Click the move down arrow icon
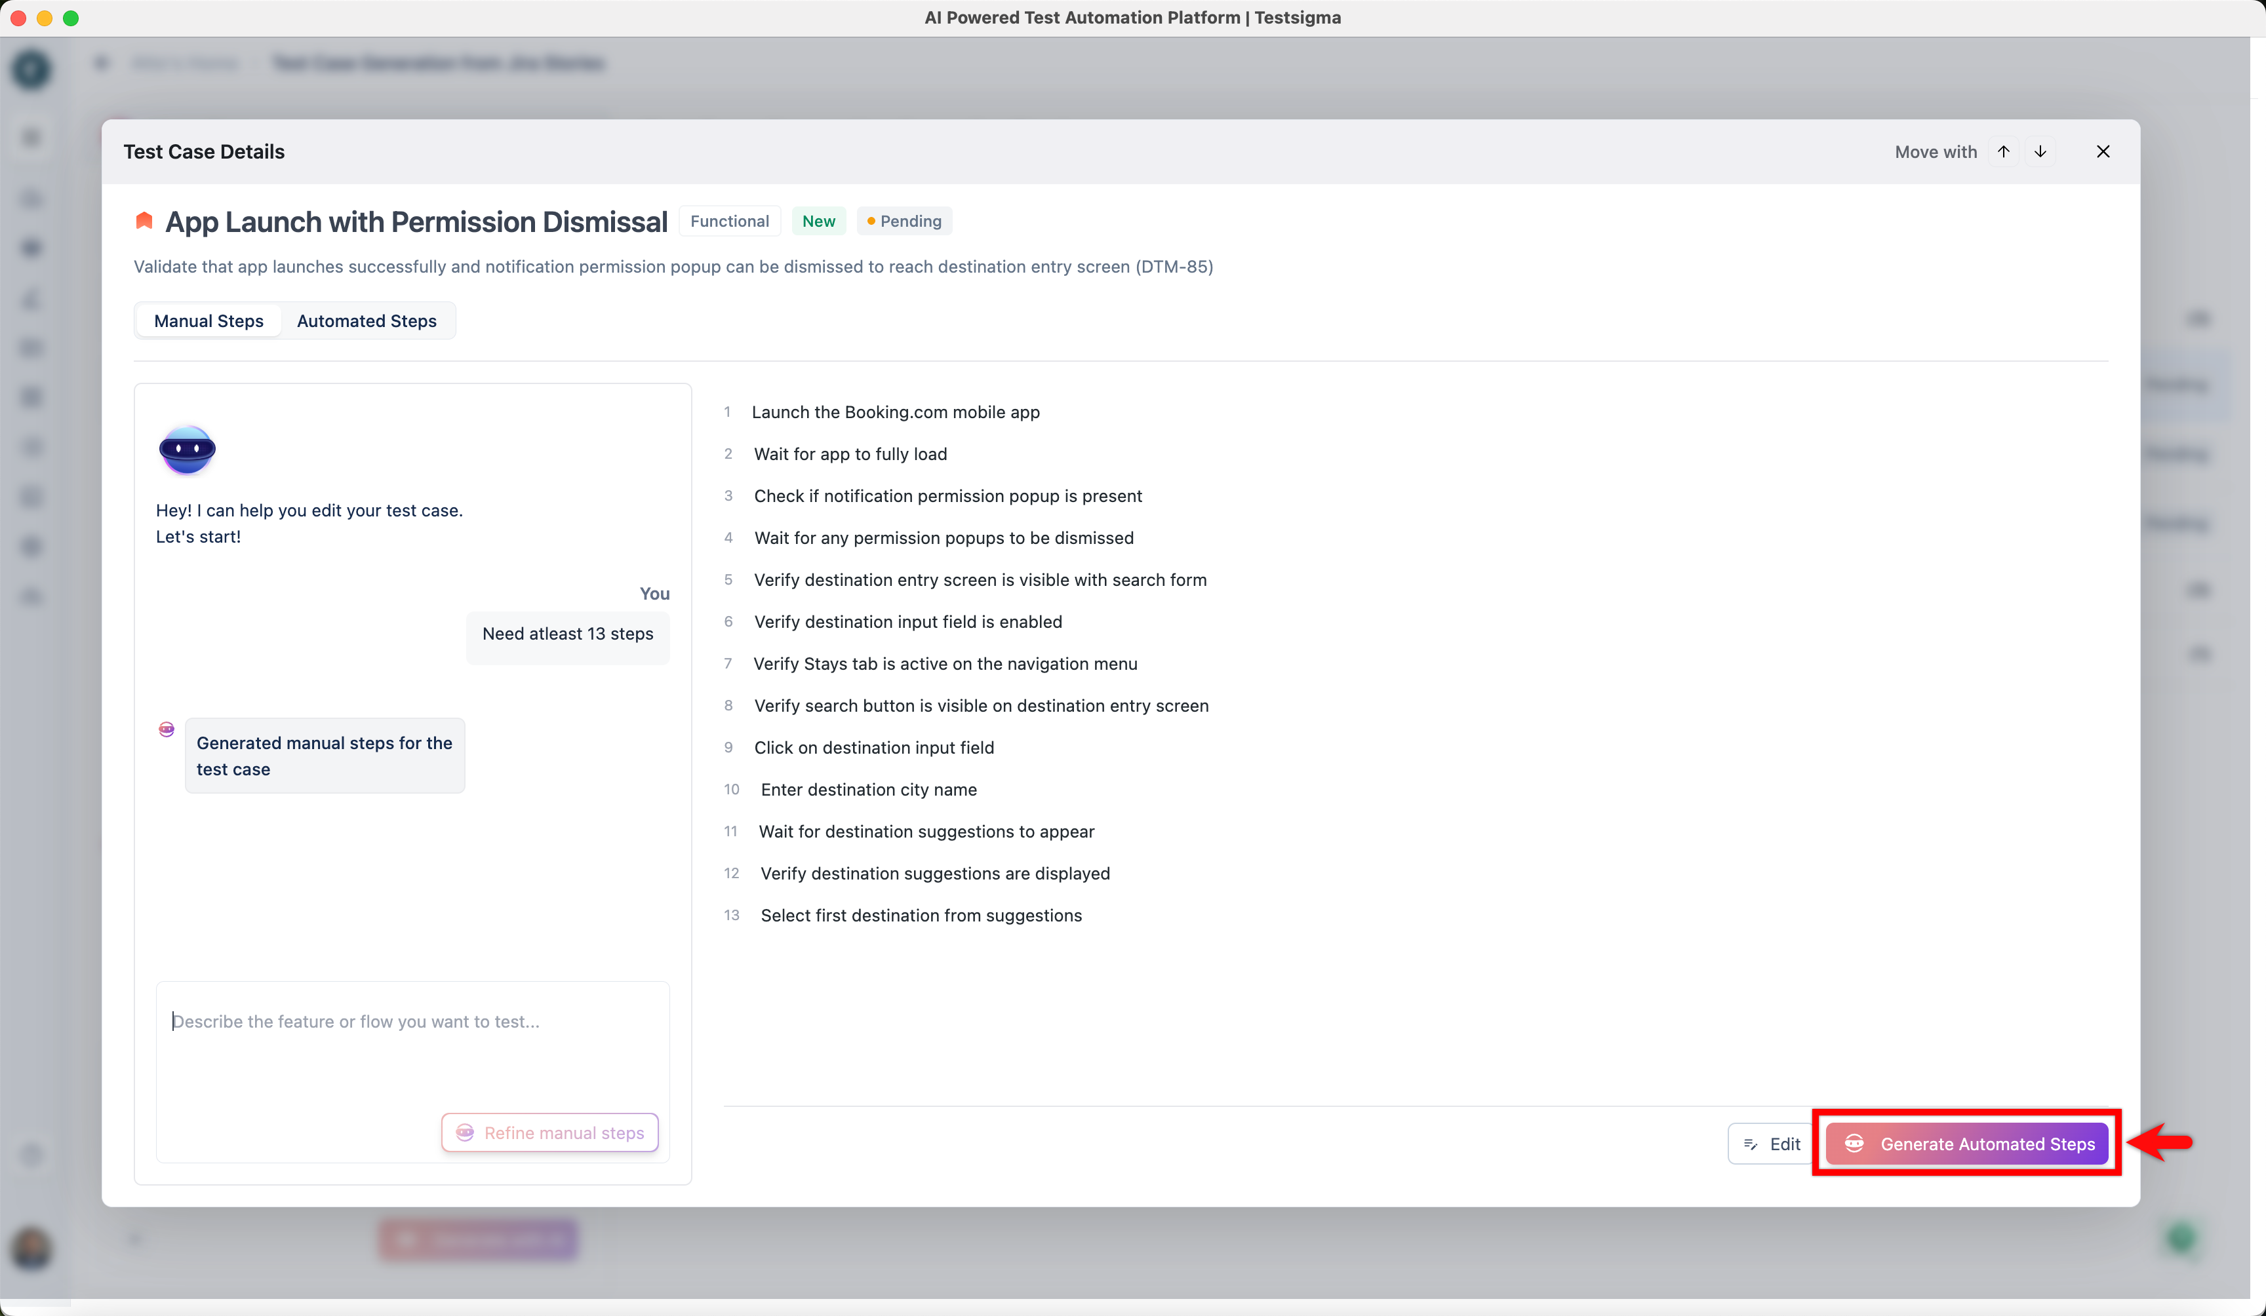This screenshot has height=1316, width=2266. tap(2040, 151)
